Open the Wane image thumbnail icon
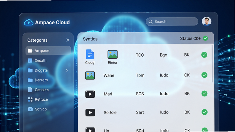This screenshot has height=132, width=235. (90, 75)
